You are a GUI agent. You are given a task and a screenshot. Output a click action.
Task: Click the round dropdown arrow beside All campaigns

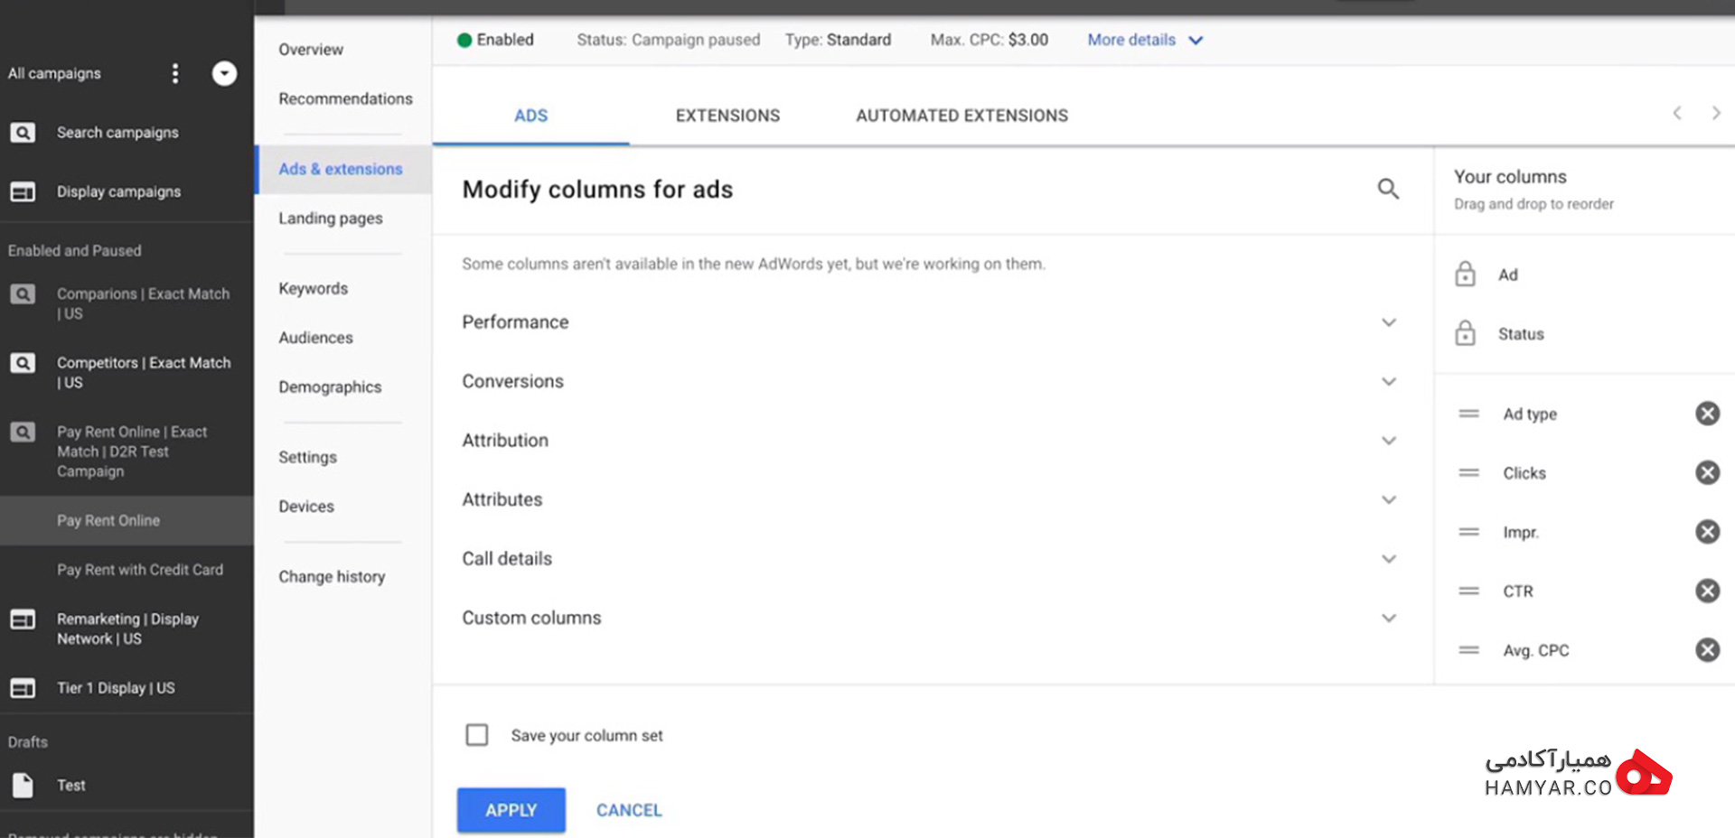tap(224, 73)
